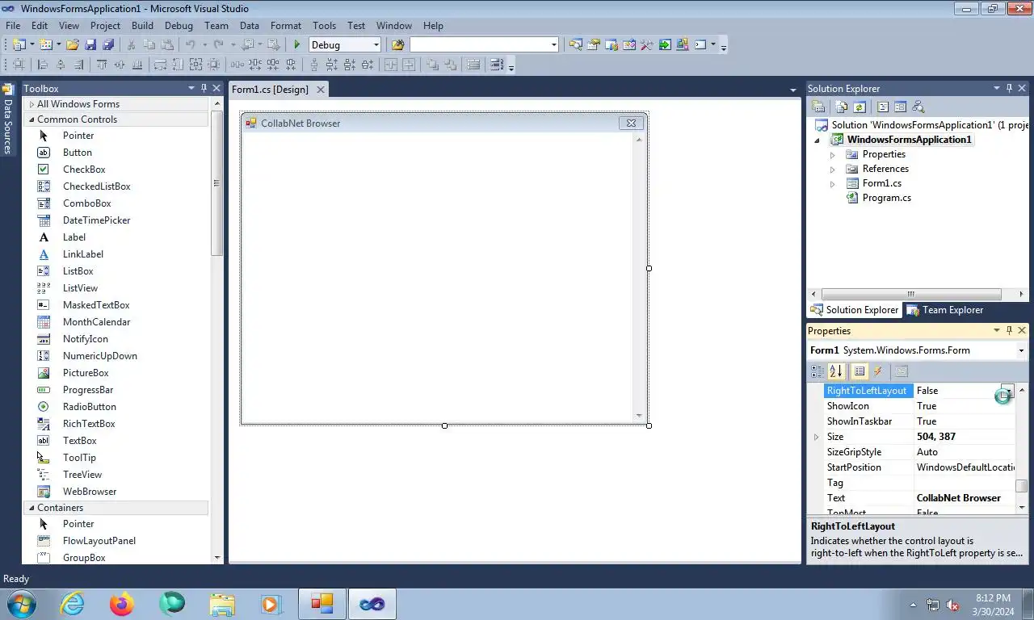
Task: Open the RightToLeftLayout value dropdown arrow
Action: [1008, 391]
